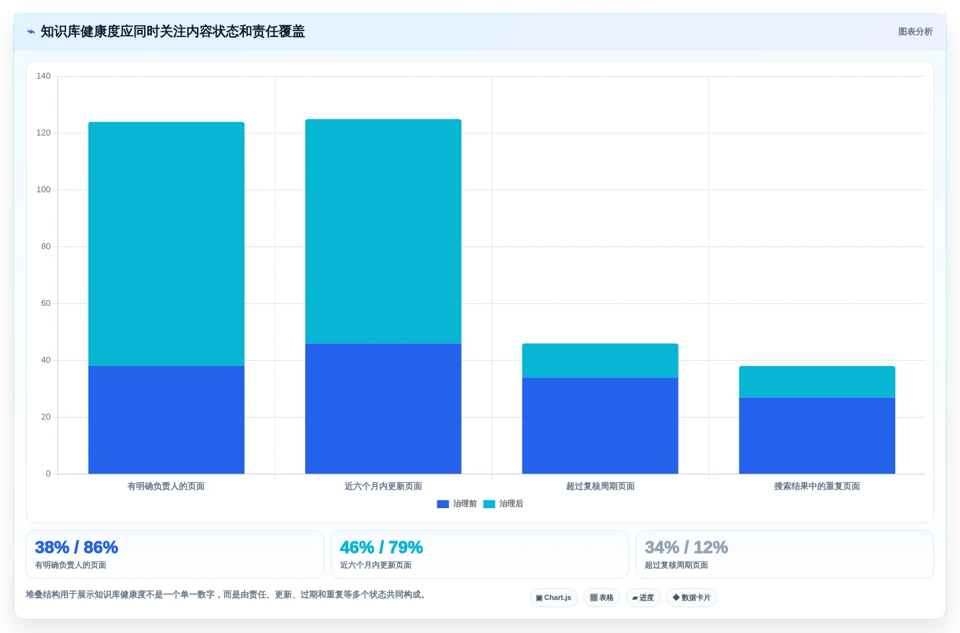Click the cyan 治理后 bar for 超过复核周期页面
Viewport: 960px width, 633px height.
pyautogui.click(x=600, y=360)
